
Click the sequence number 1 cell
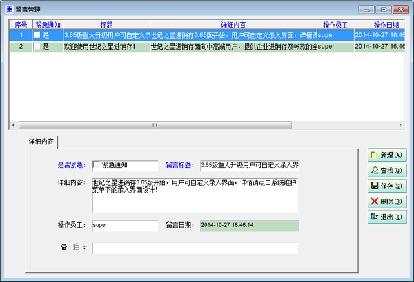click(21, 35)
